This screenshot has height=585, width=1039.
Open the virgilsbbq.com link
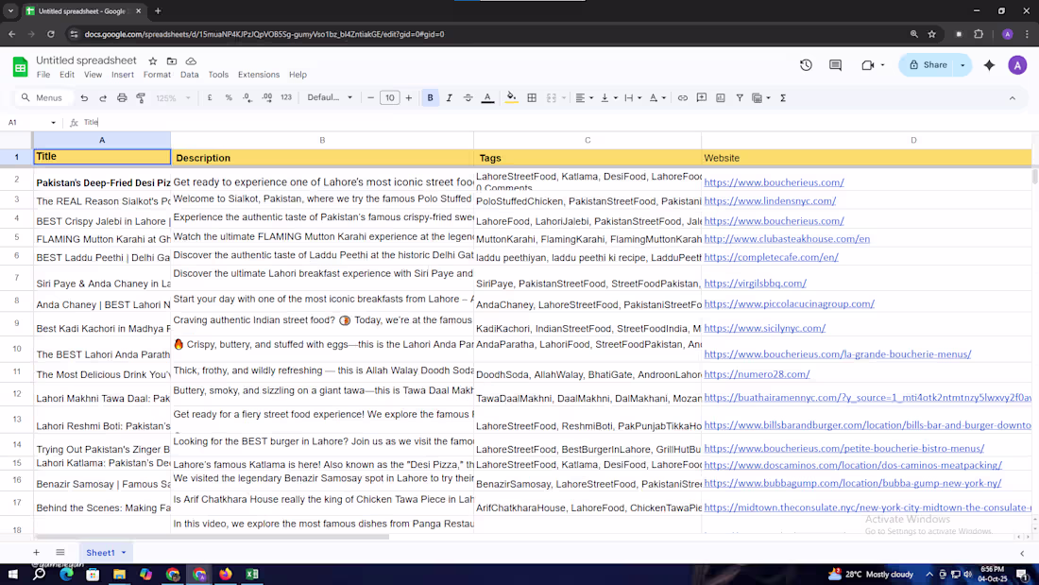(755, 284)
